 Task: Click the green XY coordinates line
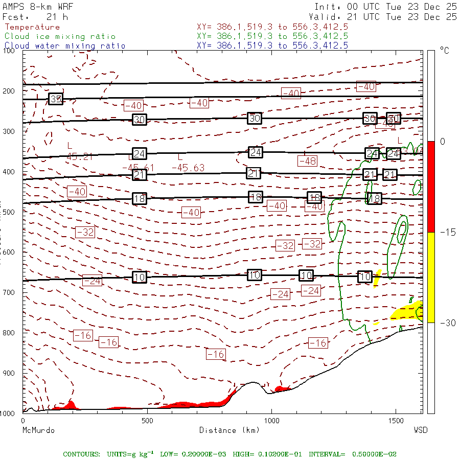point(272,36)
